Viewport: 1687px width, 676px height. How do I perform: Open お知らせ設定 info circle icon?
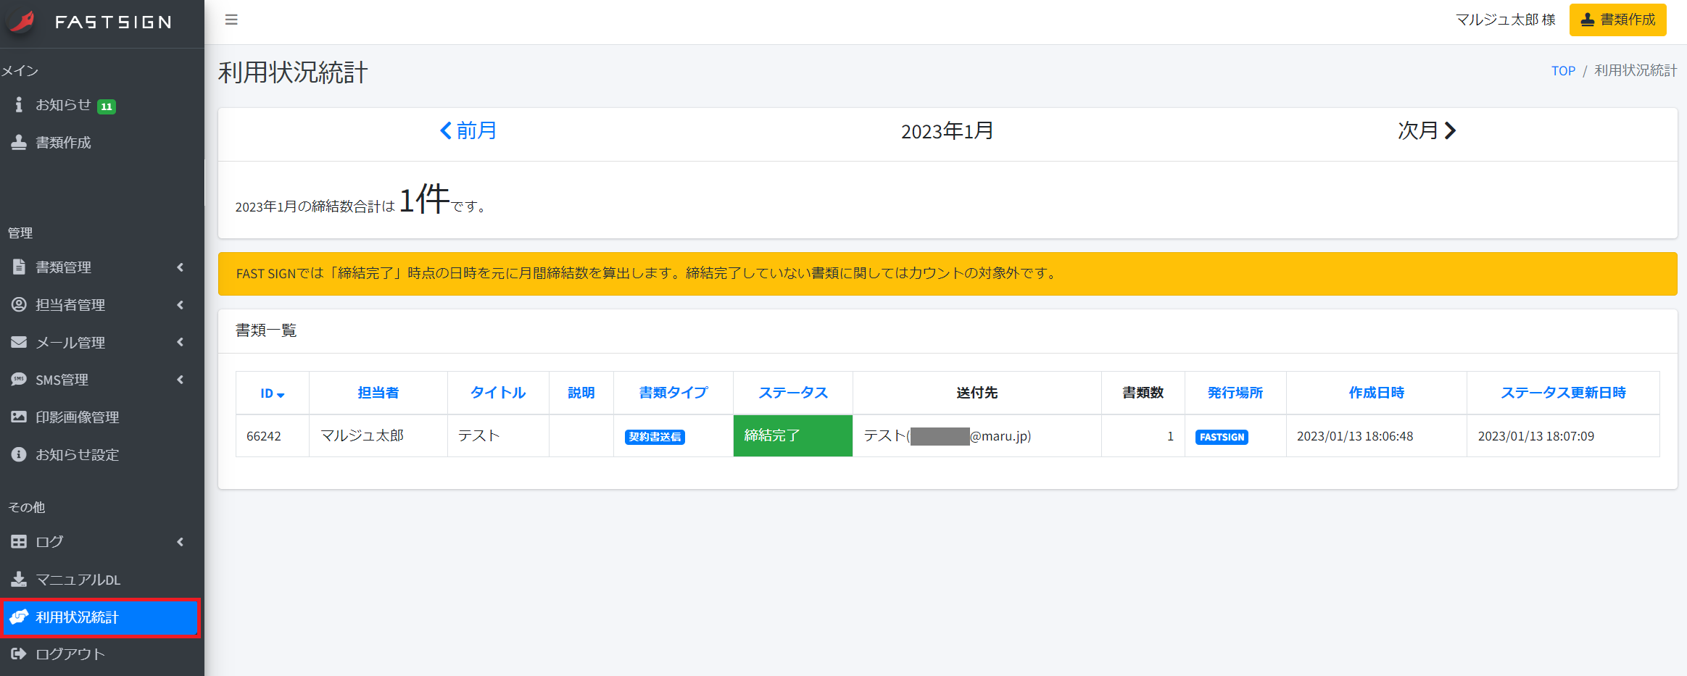[x=19, y=454]
